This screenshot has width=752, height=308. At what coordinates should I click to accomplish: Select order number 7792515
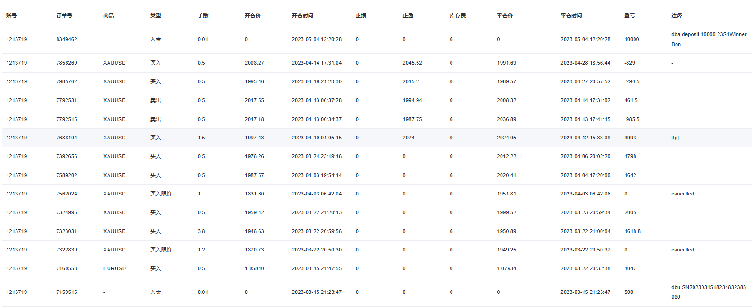point(67,119)
